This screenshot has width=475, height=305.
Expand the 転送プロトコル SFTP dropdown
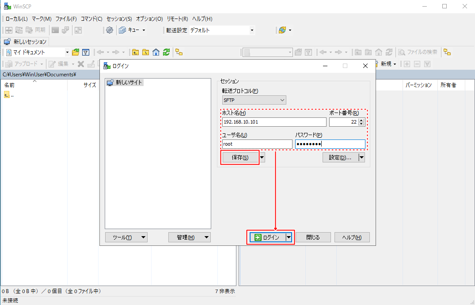coord(254,100)
